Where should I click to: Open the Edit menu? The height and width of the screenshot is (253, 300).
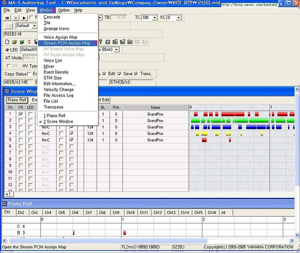tap(18, 10)
